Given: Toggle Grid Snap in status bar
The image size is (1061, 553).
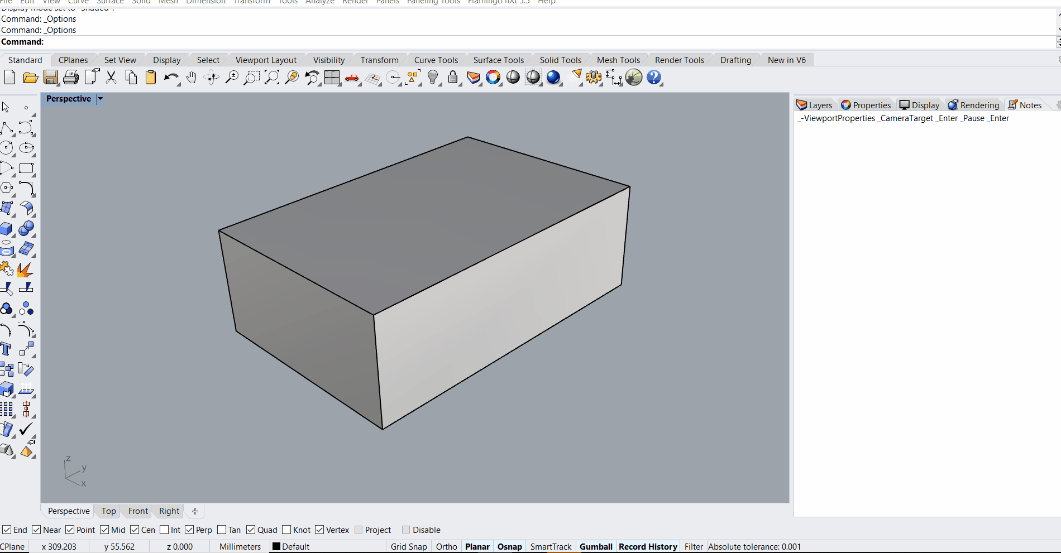Looking at the screenshot, I should pos(409,547).
